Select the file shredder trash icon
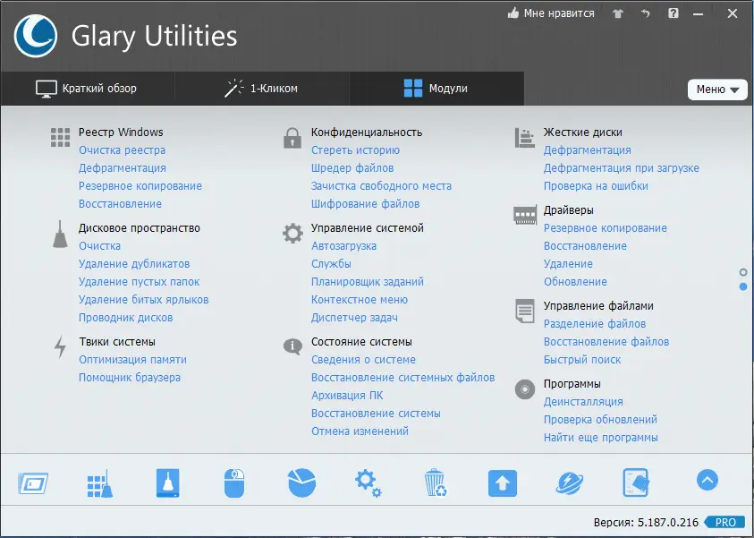 (x=435, y=483)
